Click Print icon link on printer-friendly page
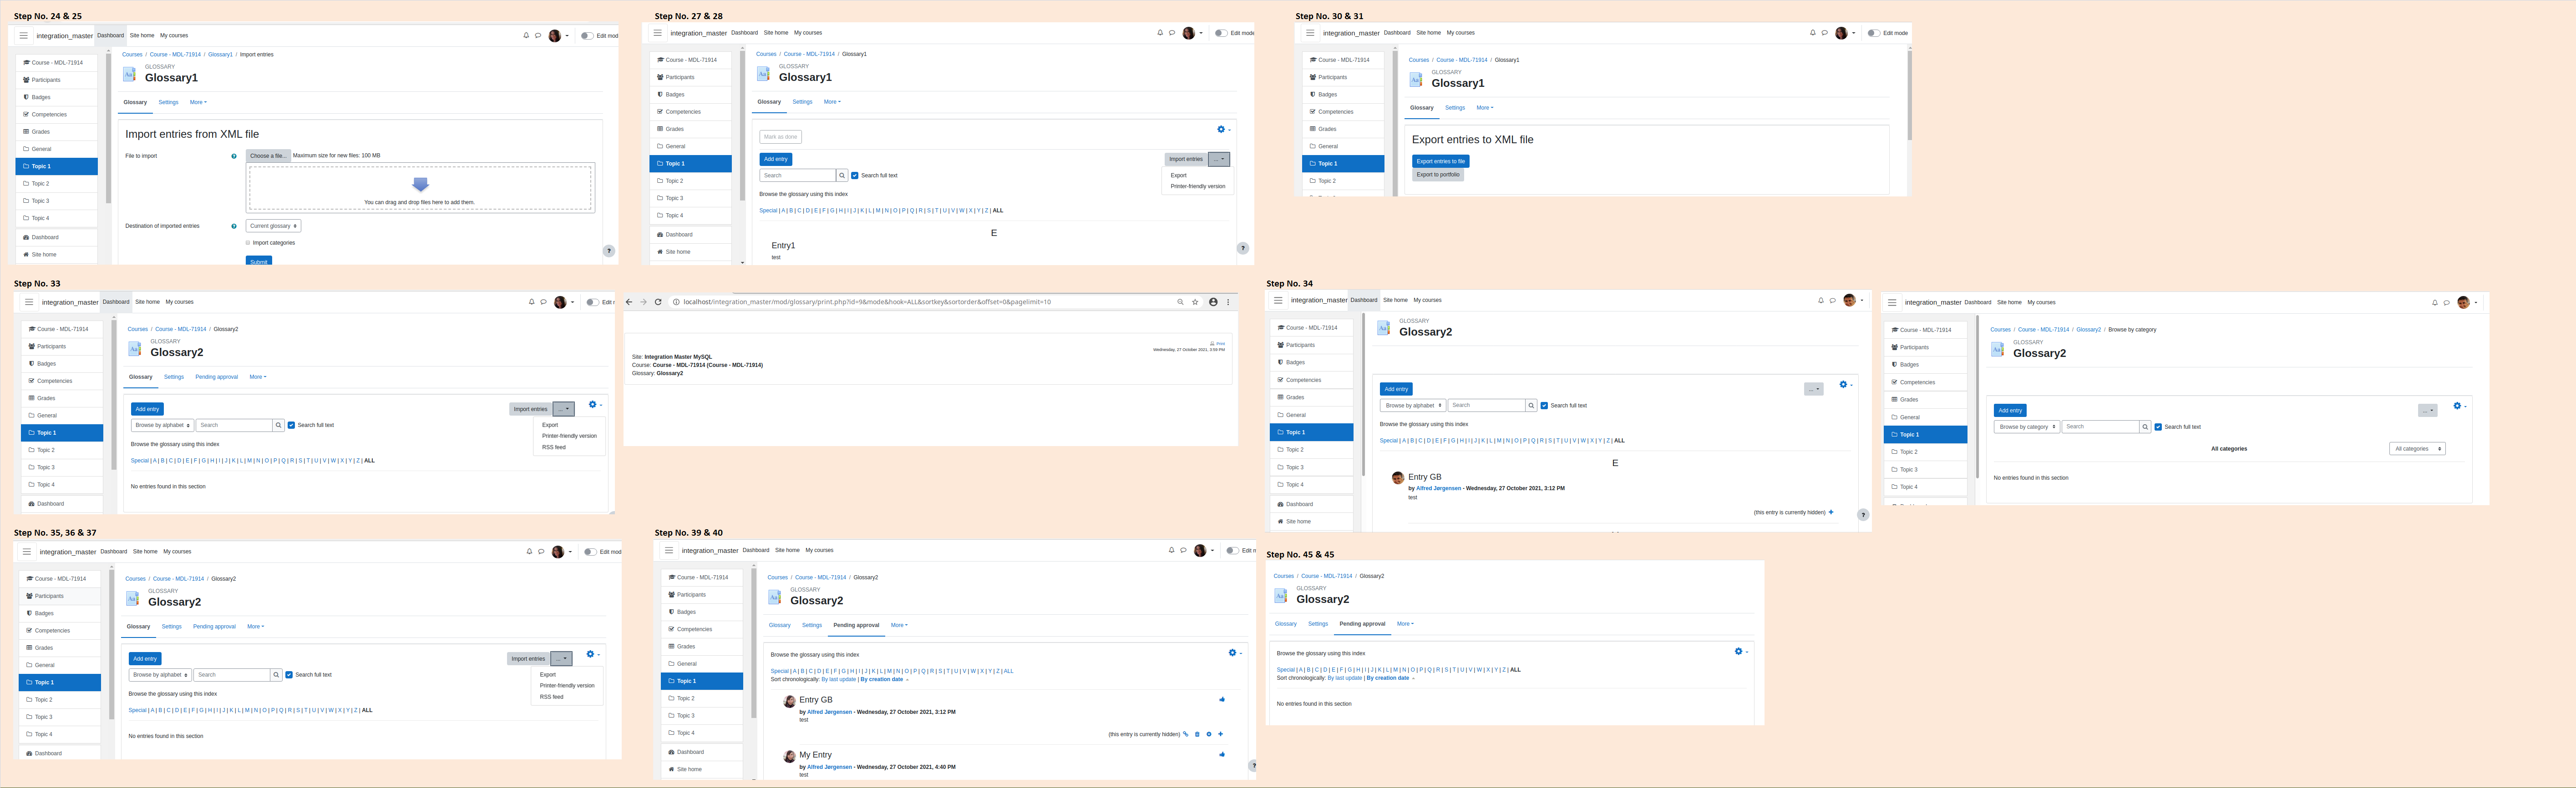This screenshot has width=2576, height=788. tap(1217, 344)
